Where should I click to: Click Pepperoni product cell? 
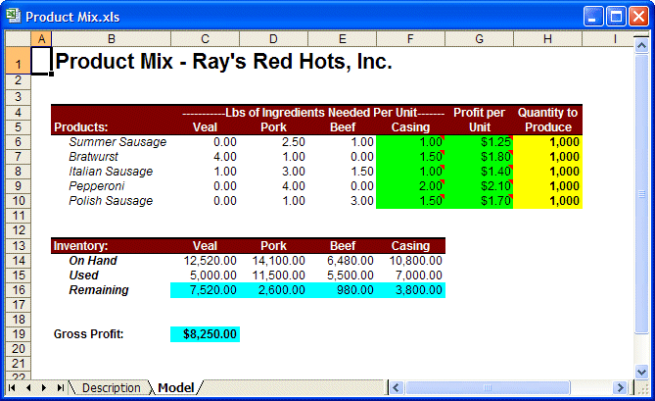coord(97,185)
